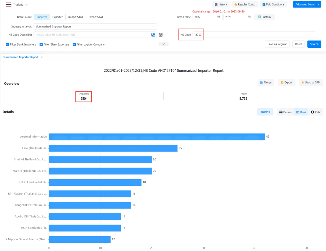This screenshot has width=326, height=251.
Task: Click the P.S.P. Specialties Plc. label
Action: pos(34,228)
